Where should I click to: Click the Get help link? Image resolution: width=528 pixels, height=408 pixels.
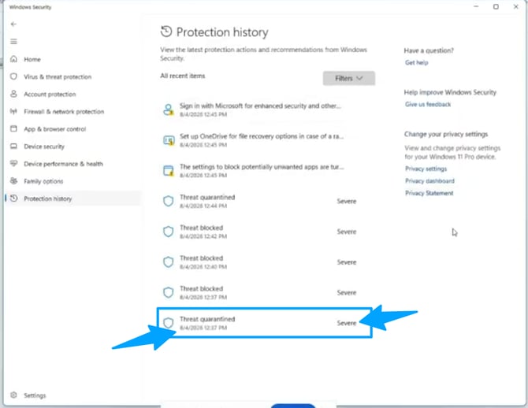(x=417, y=62)
